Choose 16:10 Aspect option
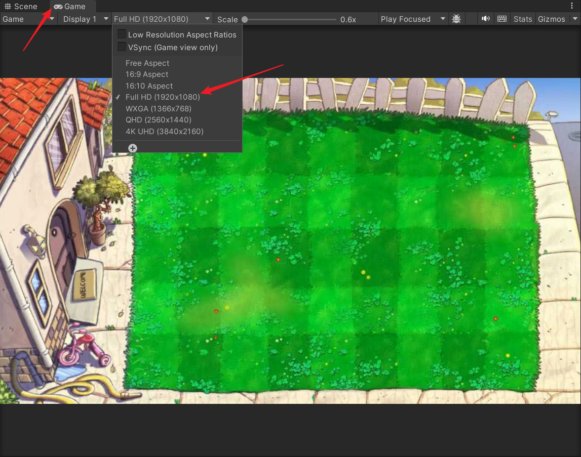This screenshot has width=581, height=457. tap(177, 86)
